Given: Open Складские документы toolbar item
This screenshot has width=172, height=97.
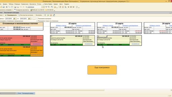Looking at the screenshot, I should coord(21,10).
